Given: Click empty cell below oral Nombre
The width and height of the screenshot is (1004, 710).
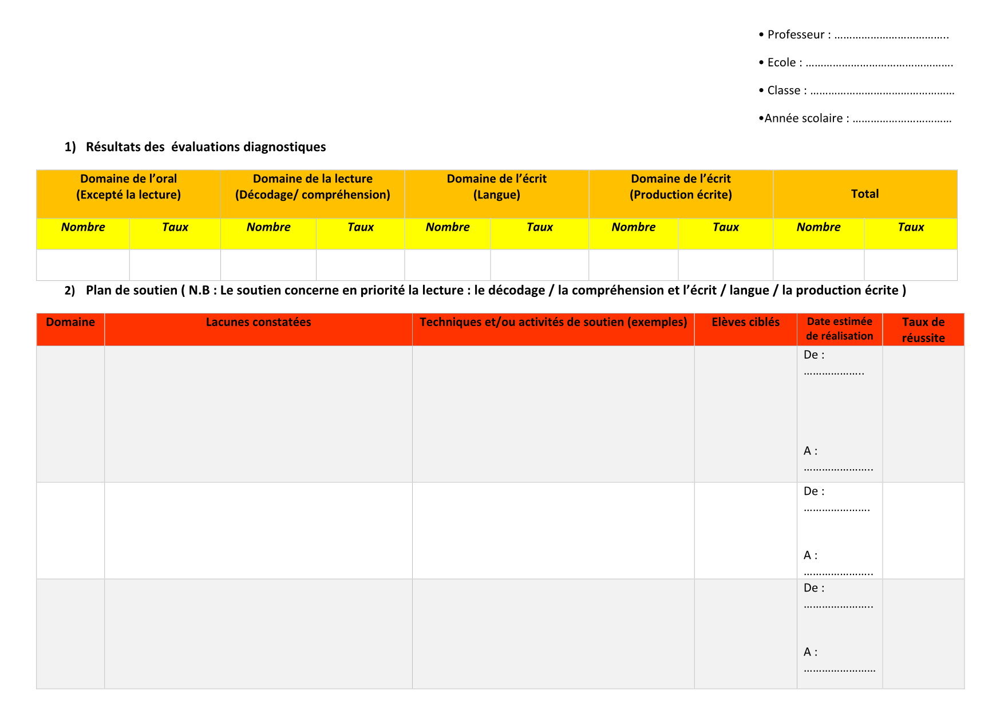Looking at the screenshot, I should 83,265.
